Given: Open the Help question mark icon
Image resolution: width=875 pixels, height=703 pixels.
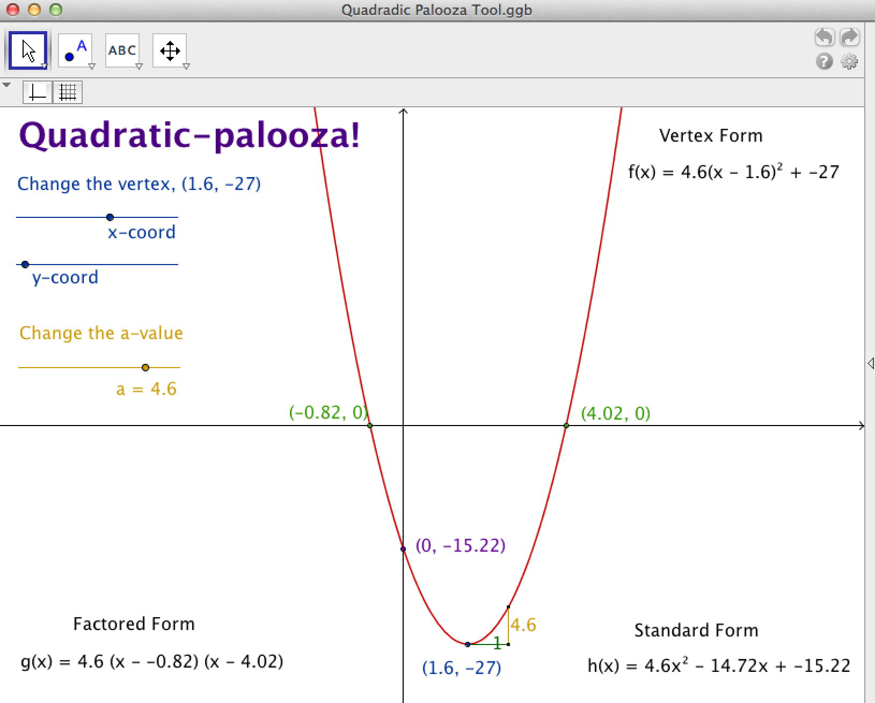Looking at the screenshot, I should tap(825, 62).
